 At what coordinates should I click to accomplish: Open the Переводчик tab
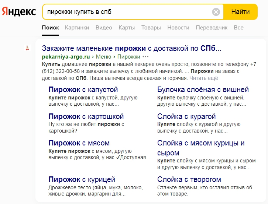(x=212, y=28)
